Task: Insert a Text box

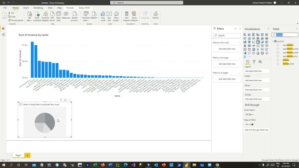Action: (x=109, y=16)
